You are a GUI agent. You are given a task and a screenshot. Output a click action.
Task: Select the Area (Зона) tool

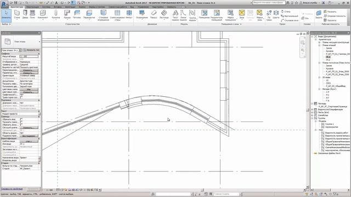click(x=241, y=15)
